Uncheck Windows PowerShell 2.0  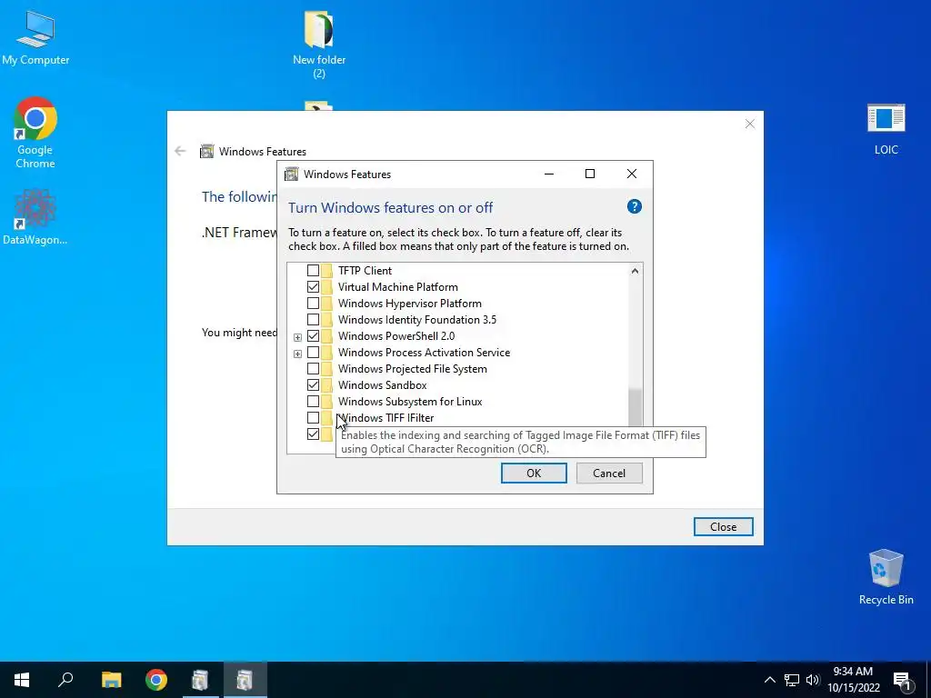313,336
